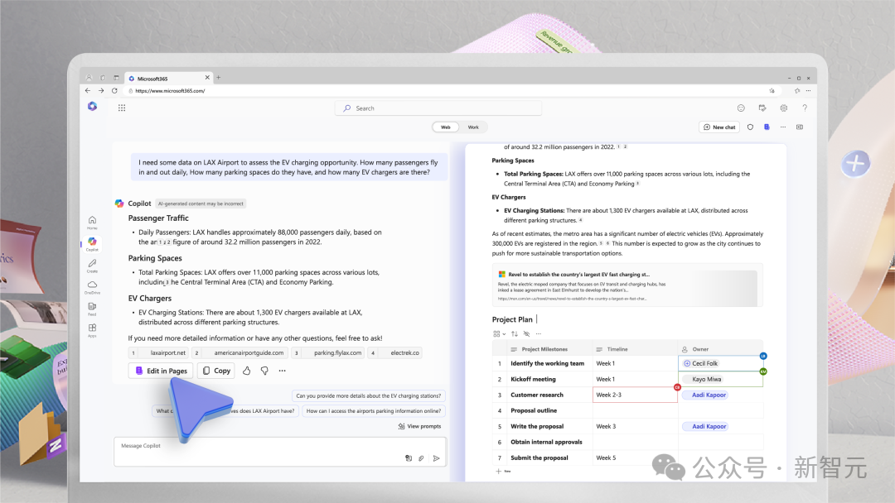Click the sort arrows icon above Project Plan table

click(515, 333)
